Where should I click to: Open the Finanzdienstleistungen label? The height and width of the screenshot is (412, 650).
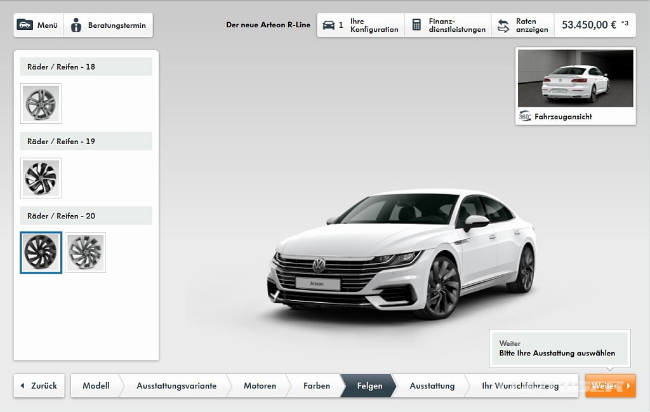coord(457,25)
